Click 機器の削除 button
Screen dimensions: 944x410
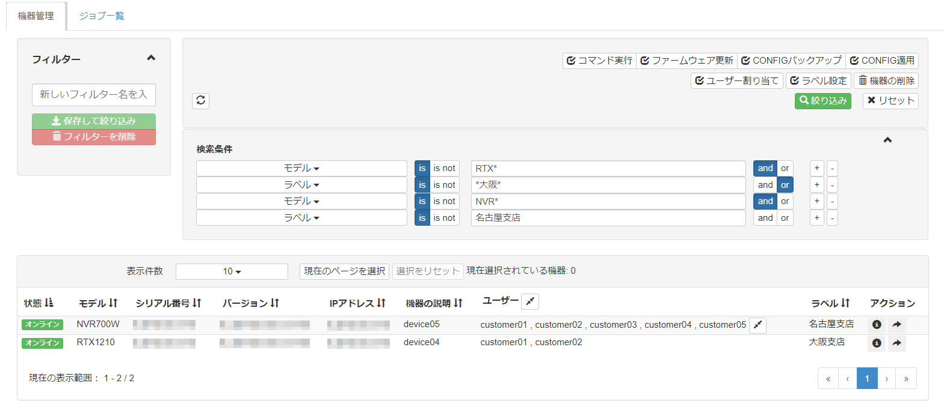pyautogui.click(x=886, y=80)
